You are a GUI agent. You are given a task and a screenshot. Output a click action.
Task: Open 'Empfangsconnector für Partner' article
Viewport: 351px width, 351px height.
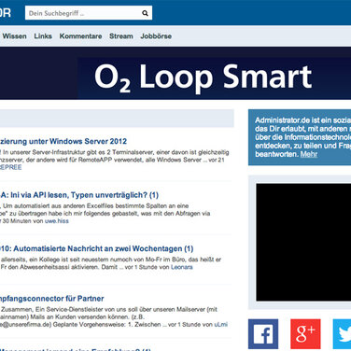click(51, 299)
